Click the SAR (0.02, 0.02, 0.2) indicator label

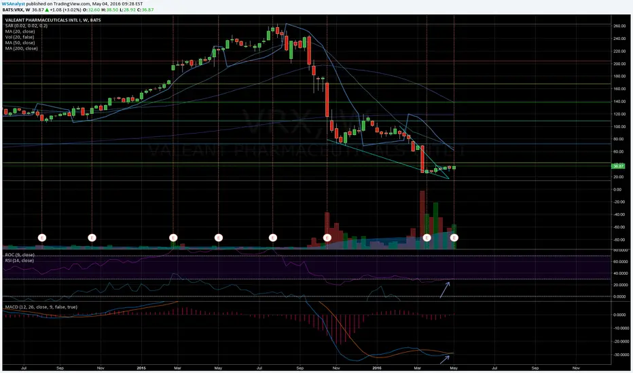(x=26, y=25)
